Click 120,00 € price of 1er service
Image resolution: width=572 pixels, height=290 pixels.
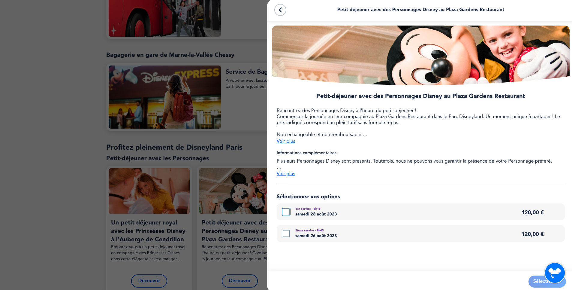(532, 212)
